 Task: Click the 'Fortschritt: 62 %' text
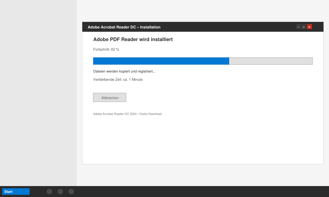coord(106,50)
